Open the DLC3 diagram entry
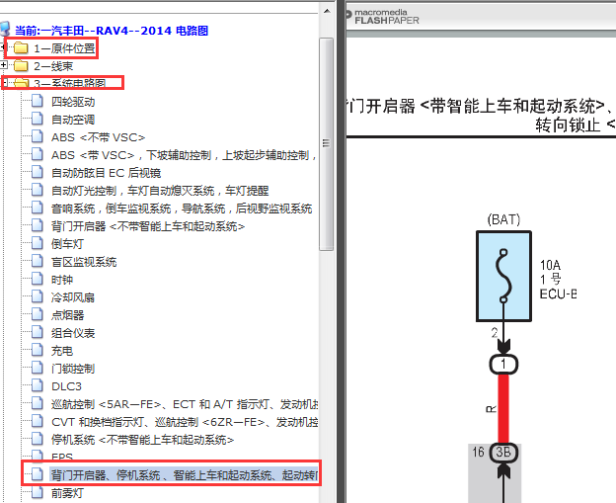This screenshot has height=503, width=616. (66, 386)
